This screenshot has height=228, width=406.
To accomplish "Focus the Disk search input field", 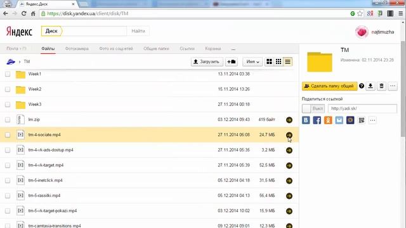I will click(95, 31).
